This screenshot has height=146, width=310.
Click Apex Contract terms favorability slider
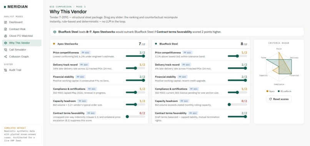pyautogui.click(x=135, y=117)
